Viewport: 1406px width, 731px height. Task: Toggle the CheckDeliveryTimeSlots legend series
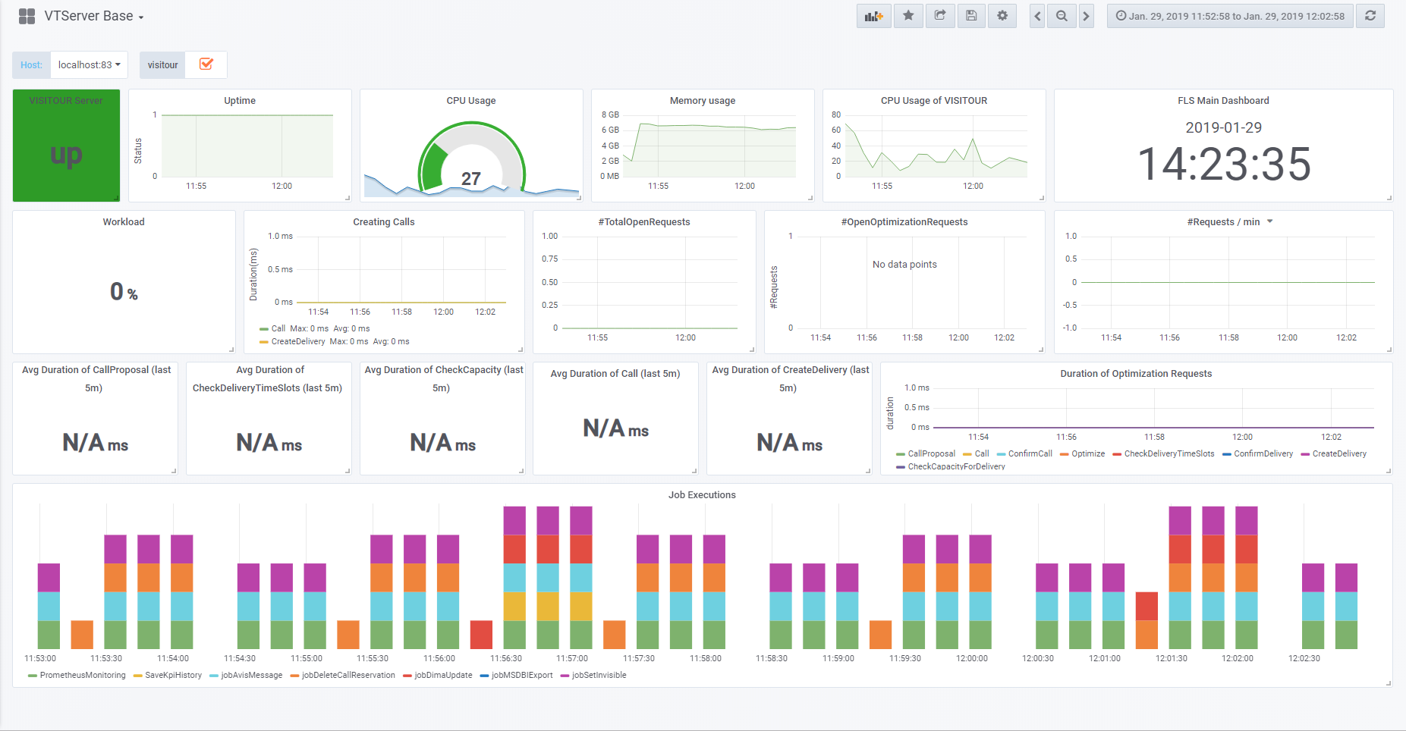point(1169,454)
